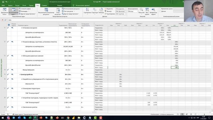Viewport: 213px width, 120px height.
Task: Click Весь проект zoom icon
Action: tap(147, 10)
